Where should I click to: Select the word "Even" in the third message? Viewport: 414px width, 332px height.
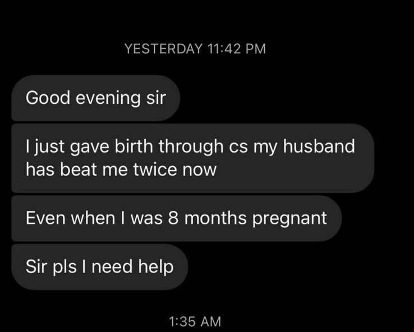pyautogui.click(x=45, y=218)
